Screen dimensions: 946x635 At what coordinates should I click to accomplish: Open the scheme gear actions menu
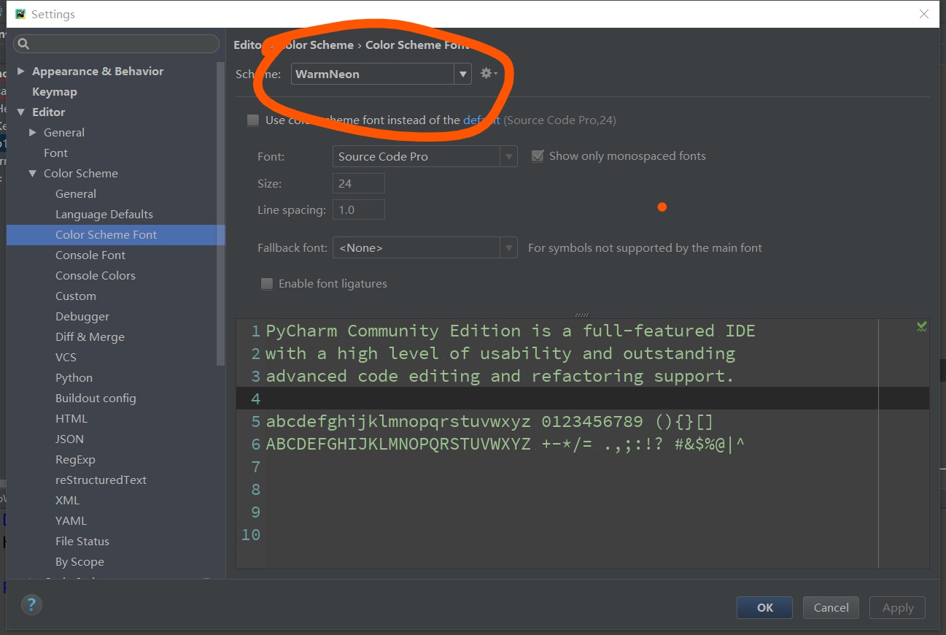pyautogui.click(x=489, y=74)
